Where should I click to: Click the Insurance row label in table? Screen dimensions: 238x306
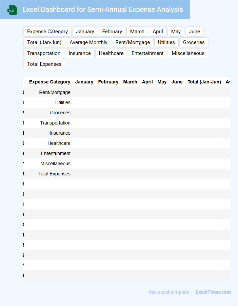[x=60, y=133]
